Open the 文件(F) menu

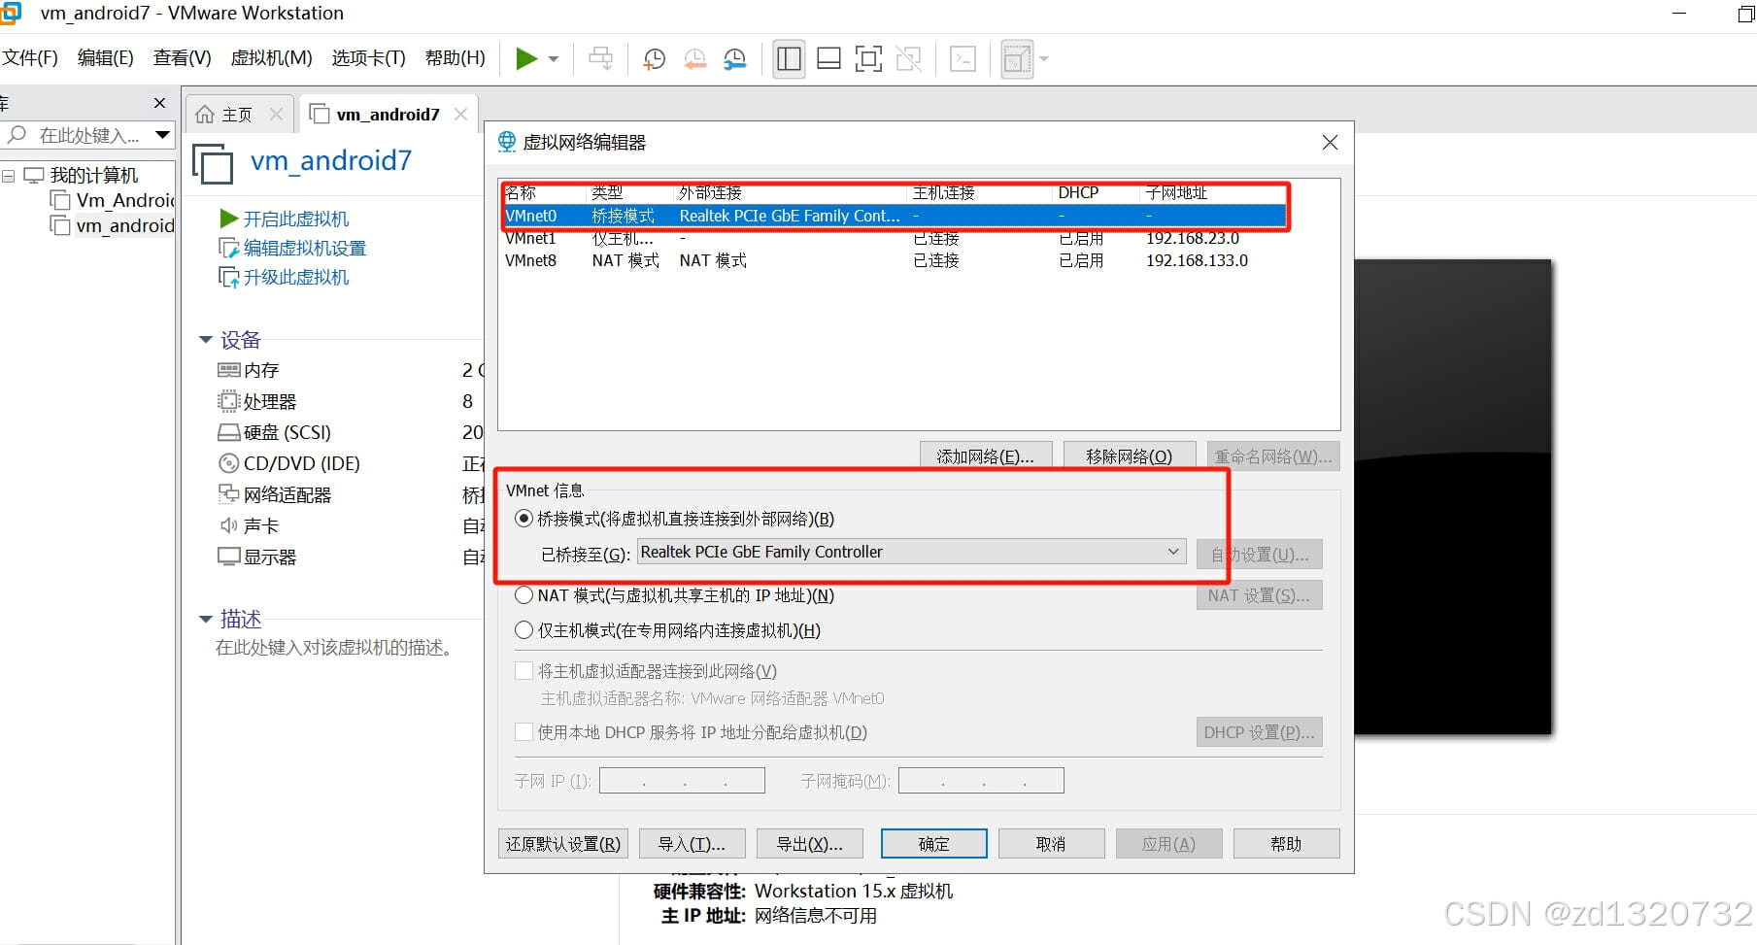30,58
